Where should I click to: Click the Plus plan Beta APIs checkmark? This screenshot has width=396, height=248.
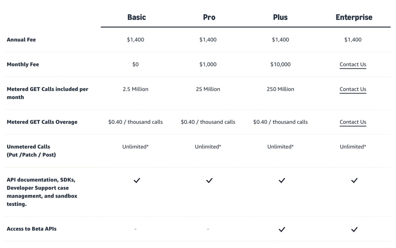point(281,229)
